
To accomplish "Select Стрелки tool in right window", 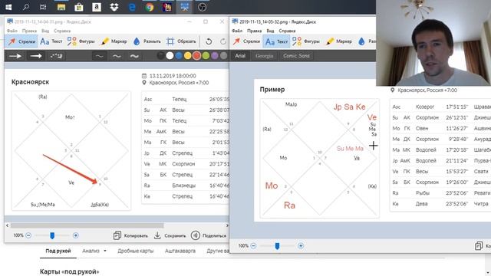I will click(246, 41).
